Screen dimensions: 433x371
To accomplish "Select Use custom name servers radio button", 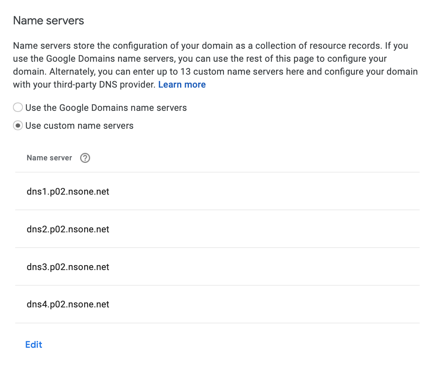I will click(18, 126).
